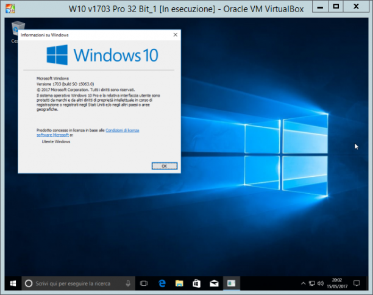
Task: Activate the search microphone icon
Action: pos(128,283)
